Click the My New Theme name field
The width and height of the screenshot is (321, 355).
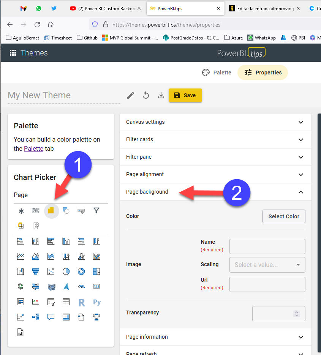[63, 95]
